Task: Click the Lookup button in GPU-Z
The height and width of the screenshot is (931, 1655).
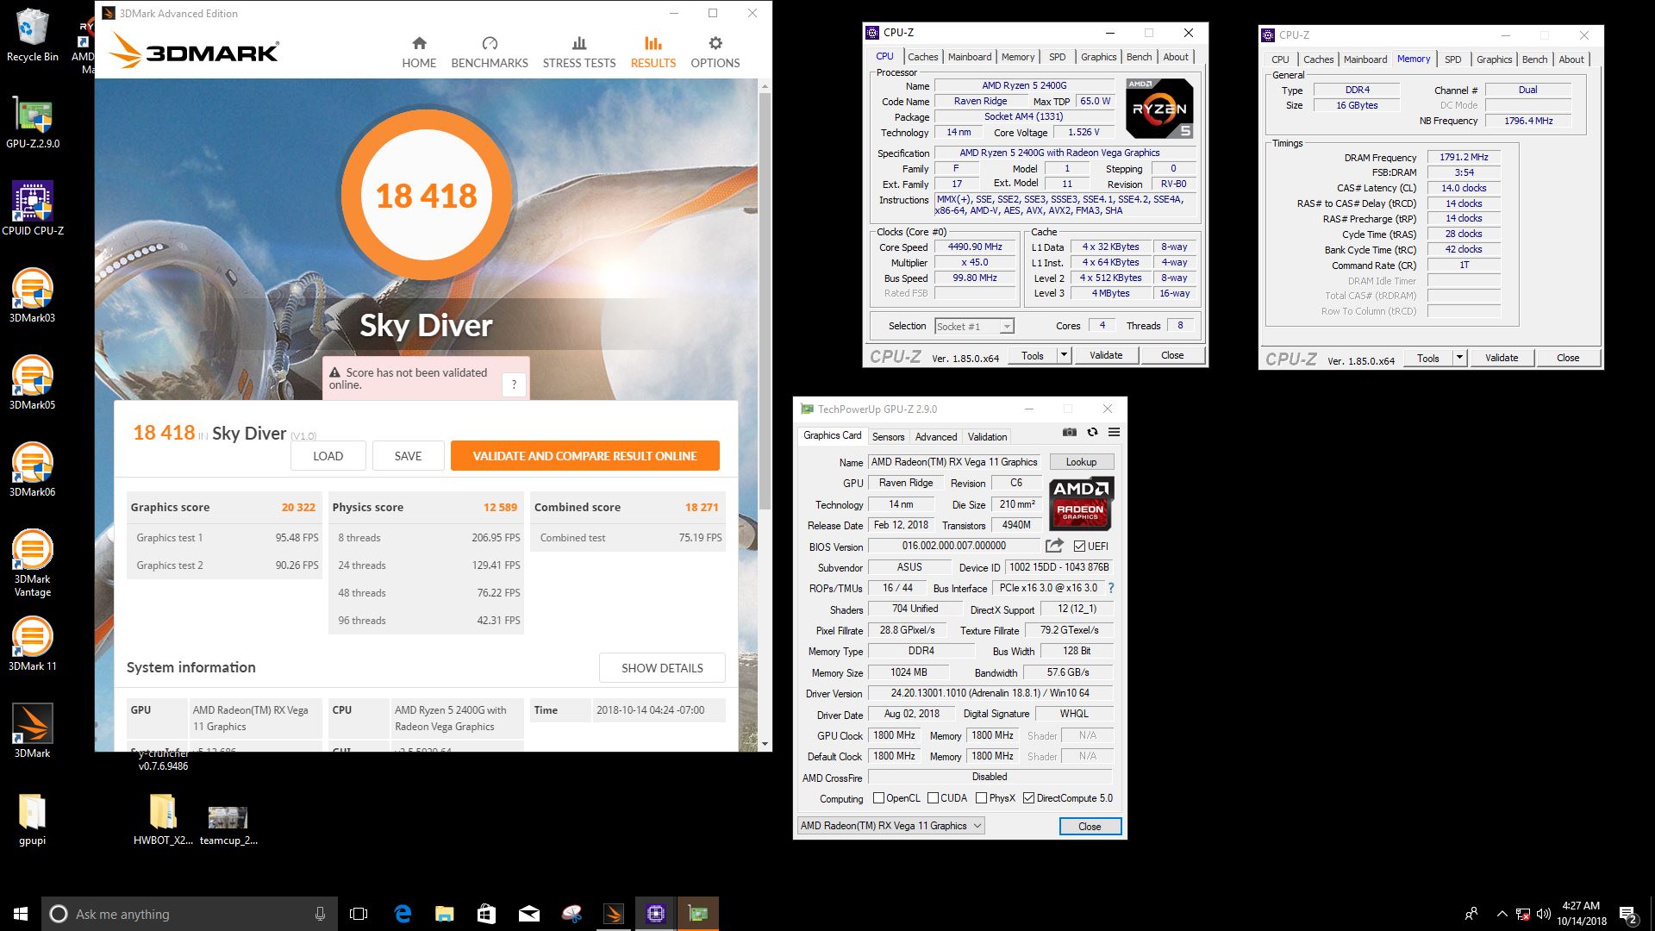Action: tap(1081, 462)
